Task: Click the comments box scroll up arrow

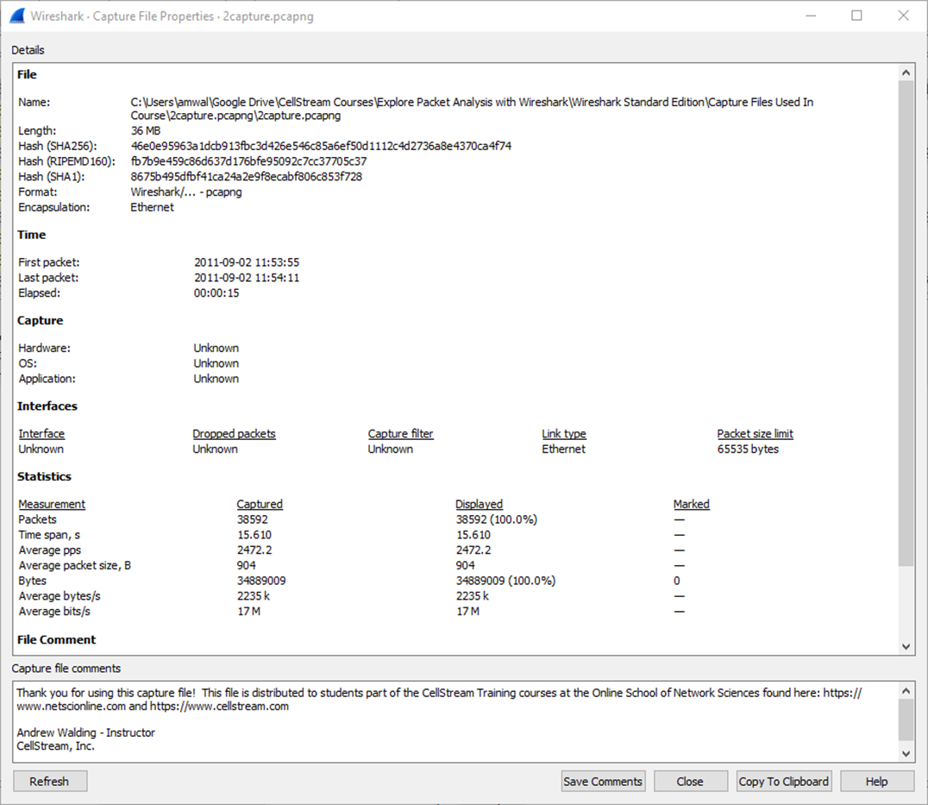Action: (x=906, y=691)
